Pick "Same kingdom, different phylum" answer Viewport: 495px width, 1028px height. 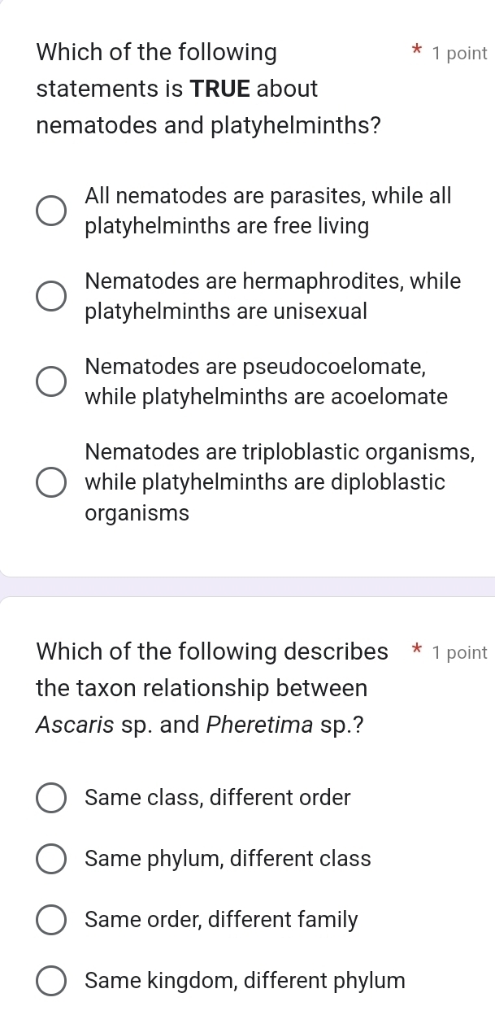click(x=50, y=981)
